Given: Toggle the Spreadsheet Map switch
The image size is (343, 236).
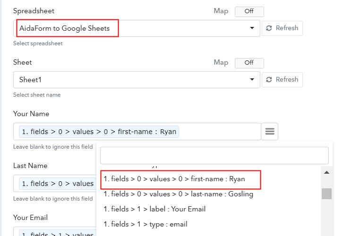Looking at the screenshot, I should point(249,12).
